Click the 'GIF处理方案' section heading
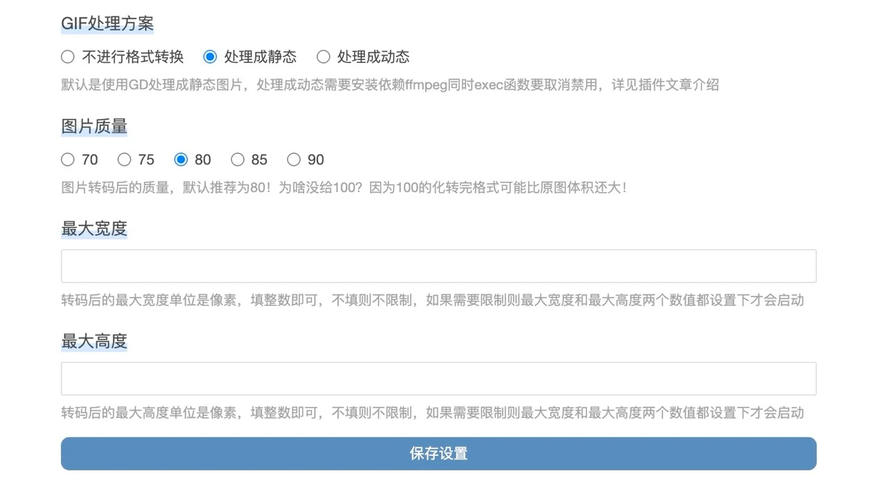This screenshot has width=885, height=487. (107, 23)
